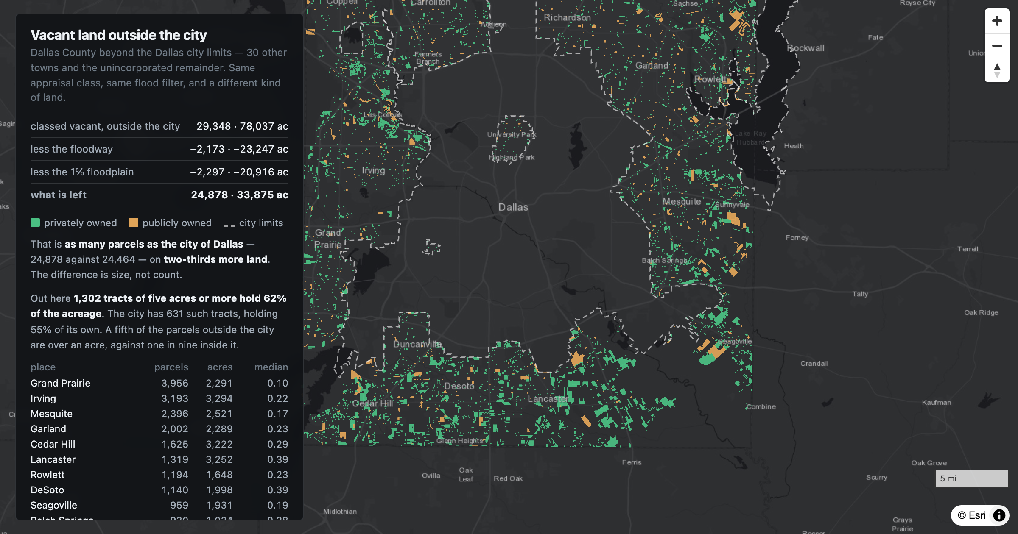This screenshot has width=1018, height=534.
Task: Select the Irving row in the table
Action: [159, 398]
